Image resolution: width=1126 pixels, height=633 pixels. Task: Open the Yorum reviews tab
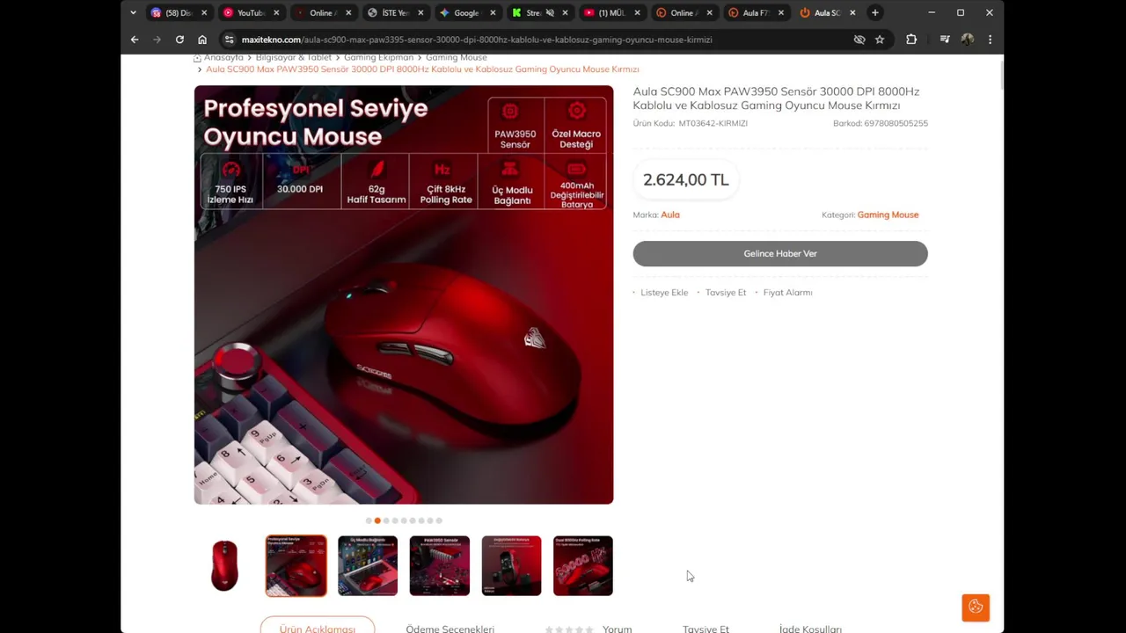617,629
